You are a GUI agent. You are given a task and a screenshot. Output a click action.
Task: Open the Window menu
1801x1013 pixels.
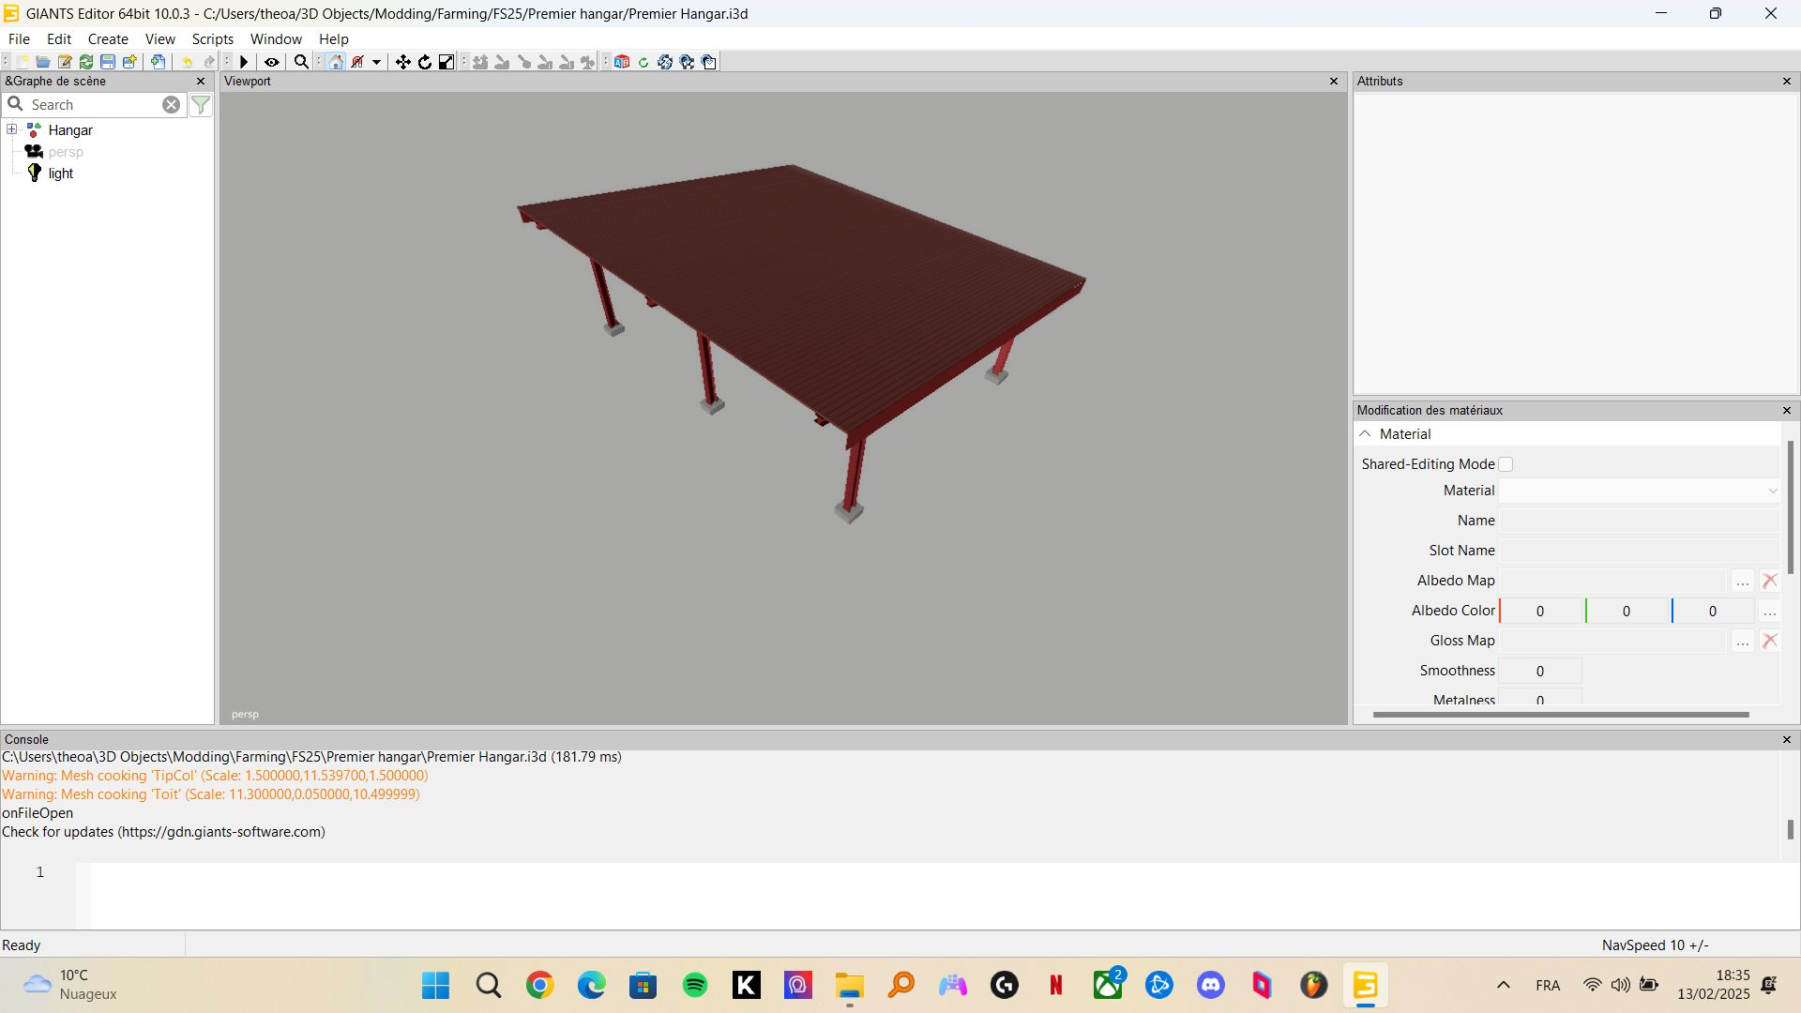click(x=275, y=38)
